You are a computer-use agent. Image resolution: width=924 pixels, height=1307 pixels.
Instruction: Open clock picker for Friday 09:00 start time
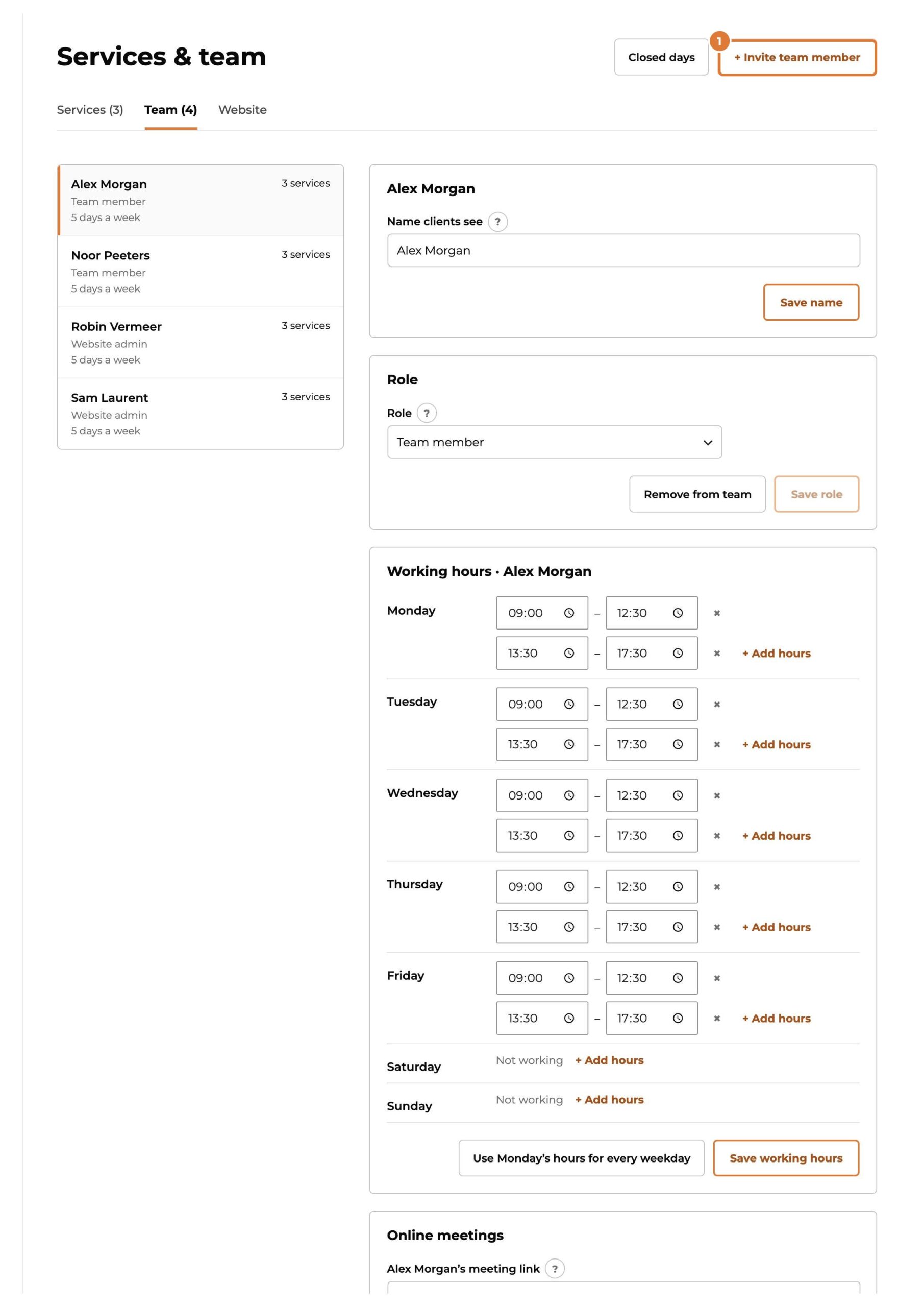569,978
